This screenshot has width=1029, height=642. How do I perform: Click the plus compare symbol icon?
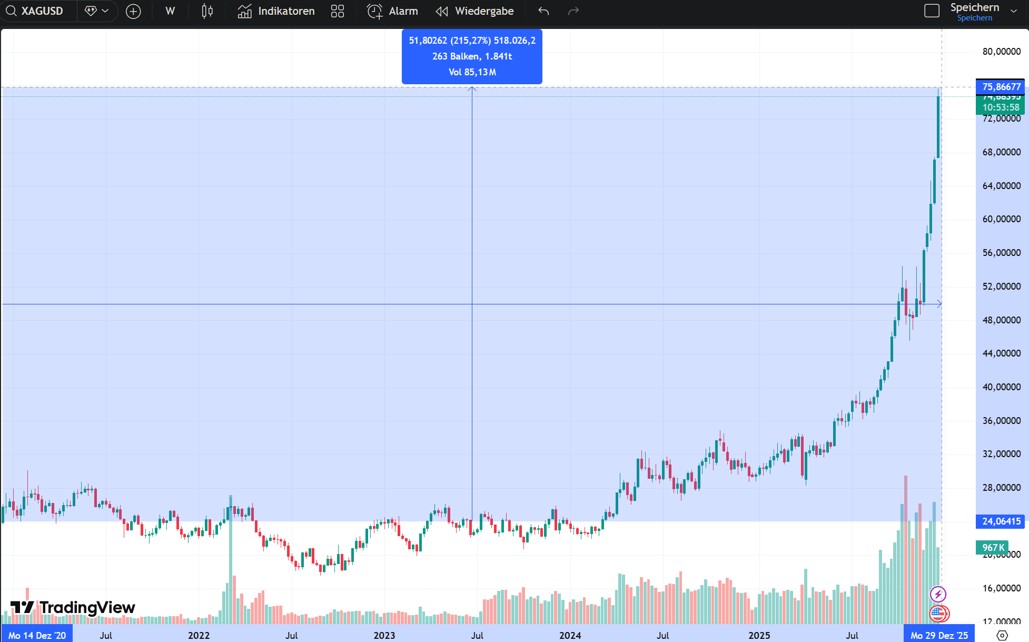[x=133, y=11]
